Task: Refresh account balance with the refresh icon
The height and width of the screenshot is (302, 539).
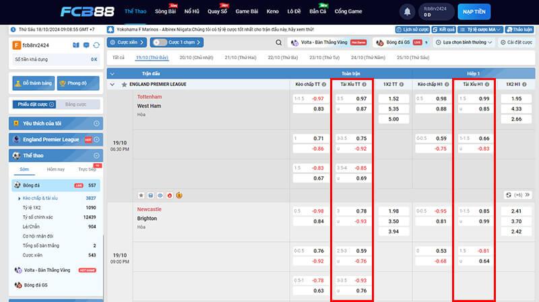Action: (x=96, y=44)
